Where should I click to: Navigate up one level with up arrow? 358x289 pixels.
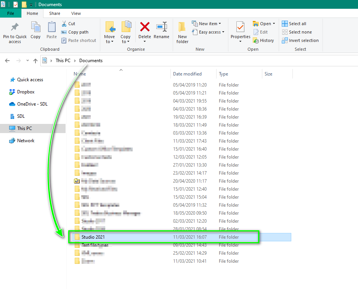click(x=35, y=61)
